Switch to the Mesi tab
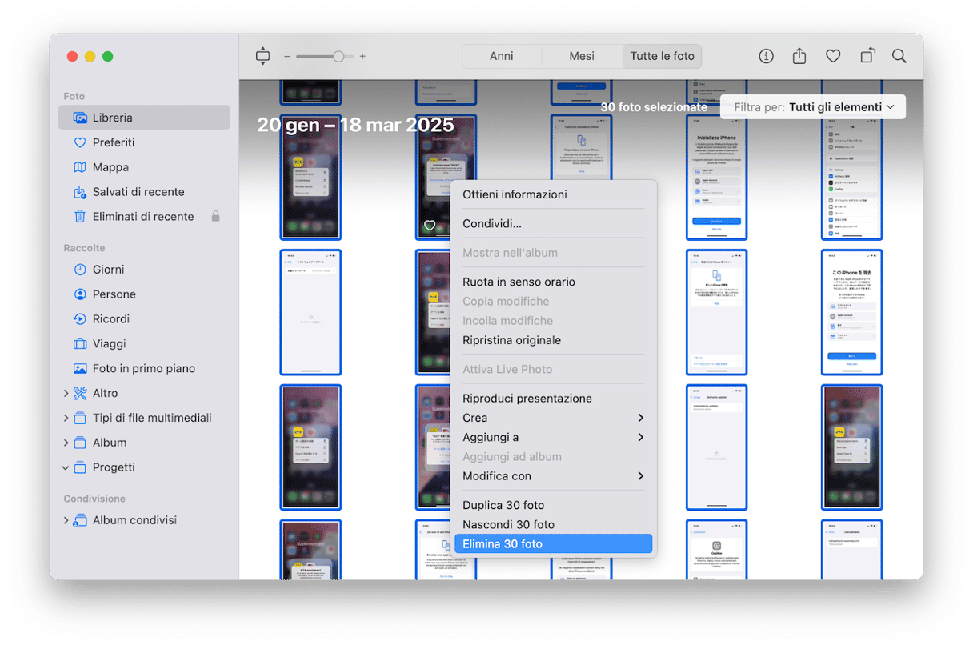 [582, 56]
